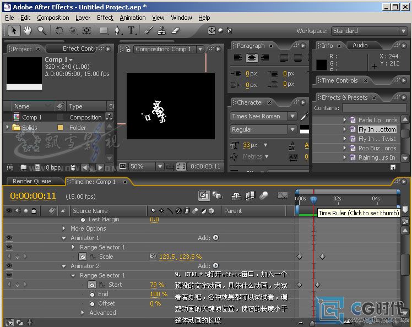Click the Frame Blending timeline icon
The image size is (412, 327).
coord(250,195)
